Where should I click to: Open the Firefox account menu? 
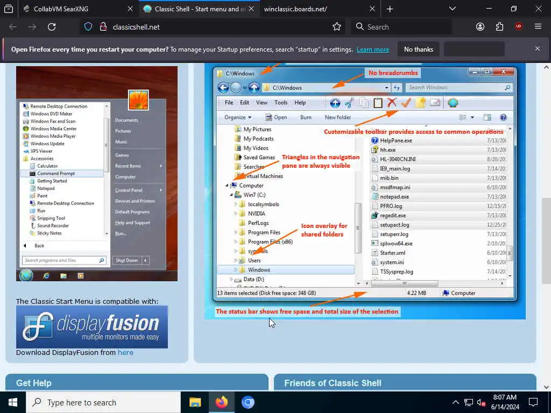(x=480, y=27)
